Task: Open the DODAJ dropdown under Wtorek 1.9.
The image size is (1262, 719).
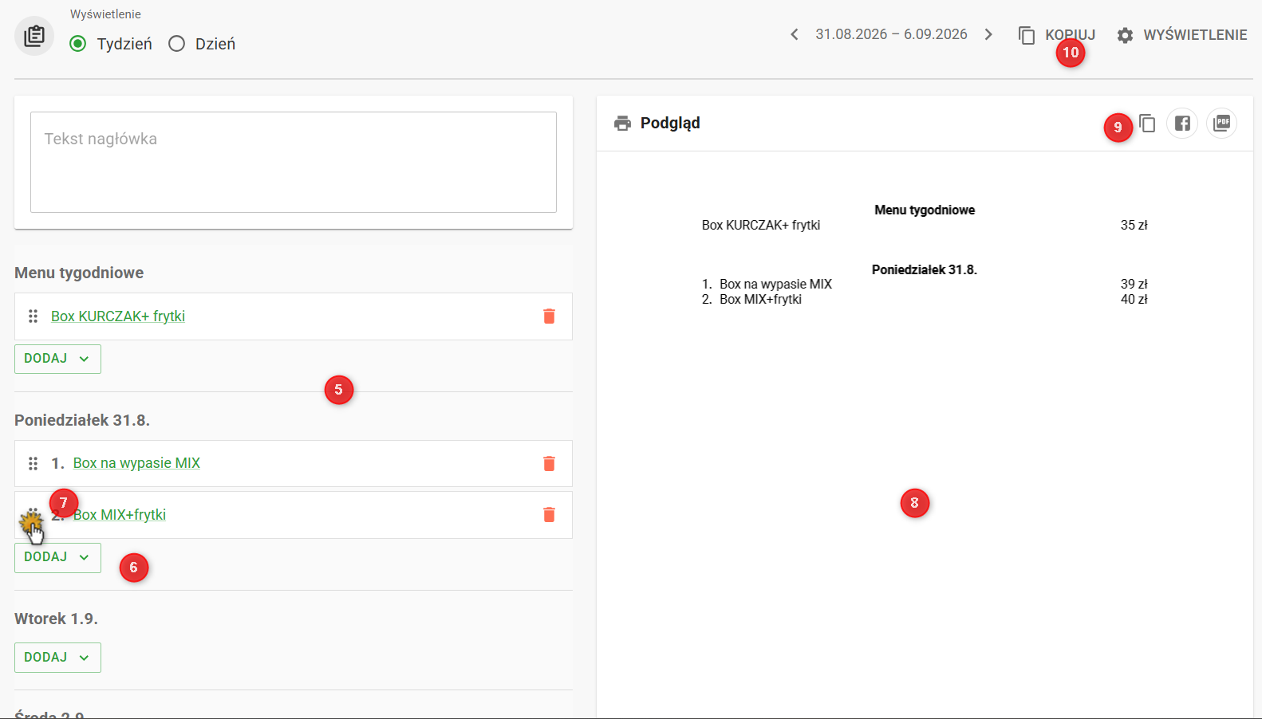Action: coord(57,658)
